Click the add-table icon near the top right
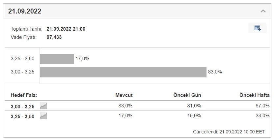This screenshot has width=276, height=139. (258, 28)
